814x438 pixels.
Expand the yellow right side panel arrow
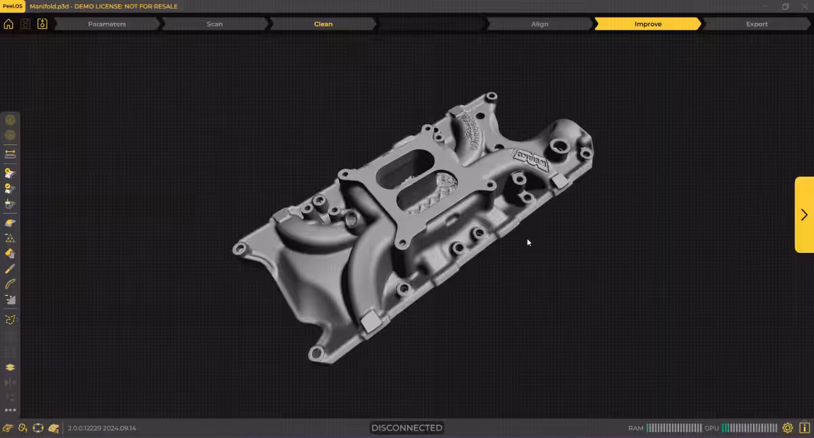(x=804, y=215)
